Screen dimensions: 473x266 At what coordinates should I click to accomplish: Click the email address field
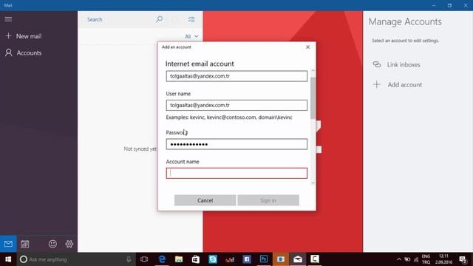click(x=236, y=76)
